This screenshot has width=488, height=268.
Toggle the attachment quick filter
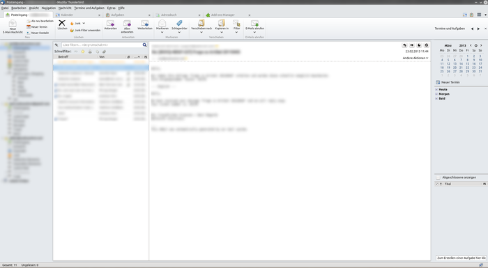(x=105, y=52)
